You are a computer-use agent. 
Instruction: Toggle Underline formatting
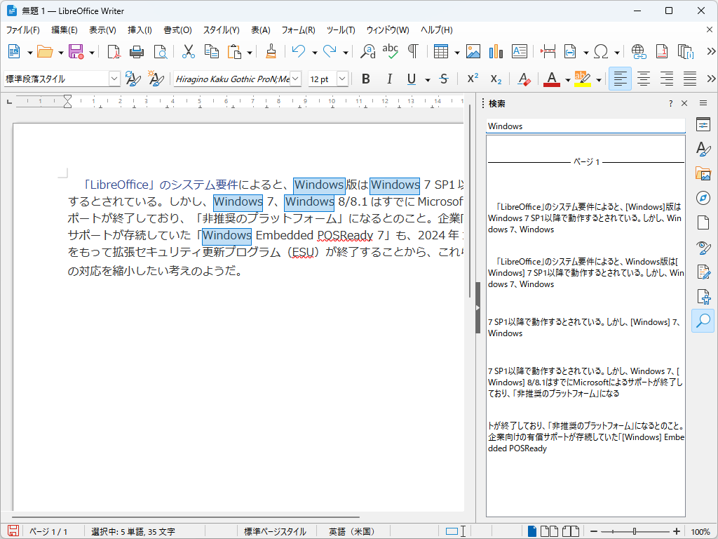[411, 79]
